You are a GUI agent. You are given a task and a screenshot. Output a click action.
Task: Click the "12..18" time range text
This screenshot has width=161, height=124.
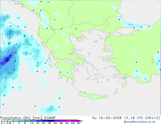click(129, 118)
